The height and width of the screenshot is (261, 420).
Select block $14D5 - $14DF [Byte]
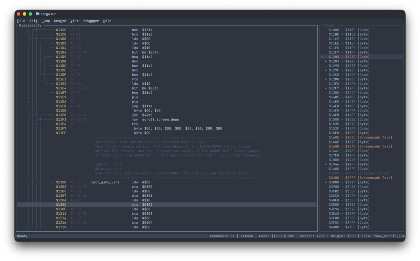pos(349,97)
